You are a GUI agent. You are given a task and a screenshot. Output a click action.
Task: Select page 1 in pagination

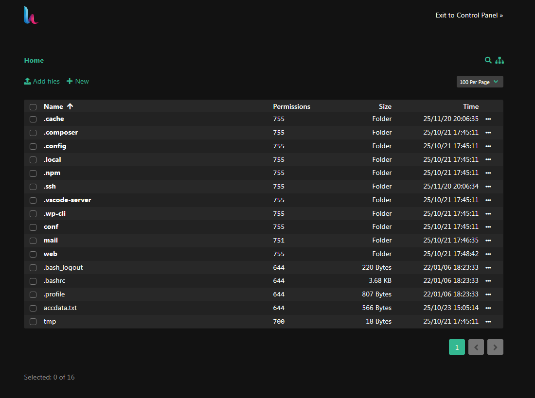[x=457, y=347]
